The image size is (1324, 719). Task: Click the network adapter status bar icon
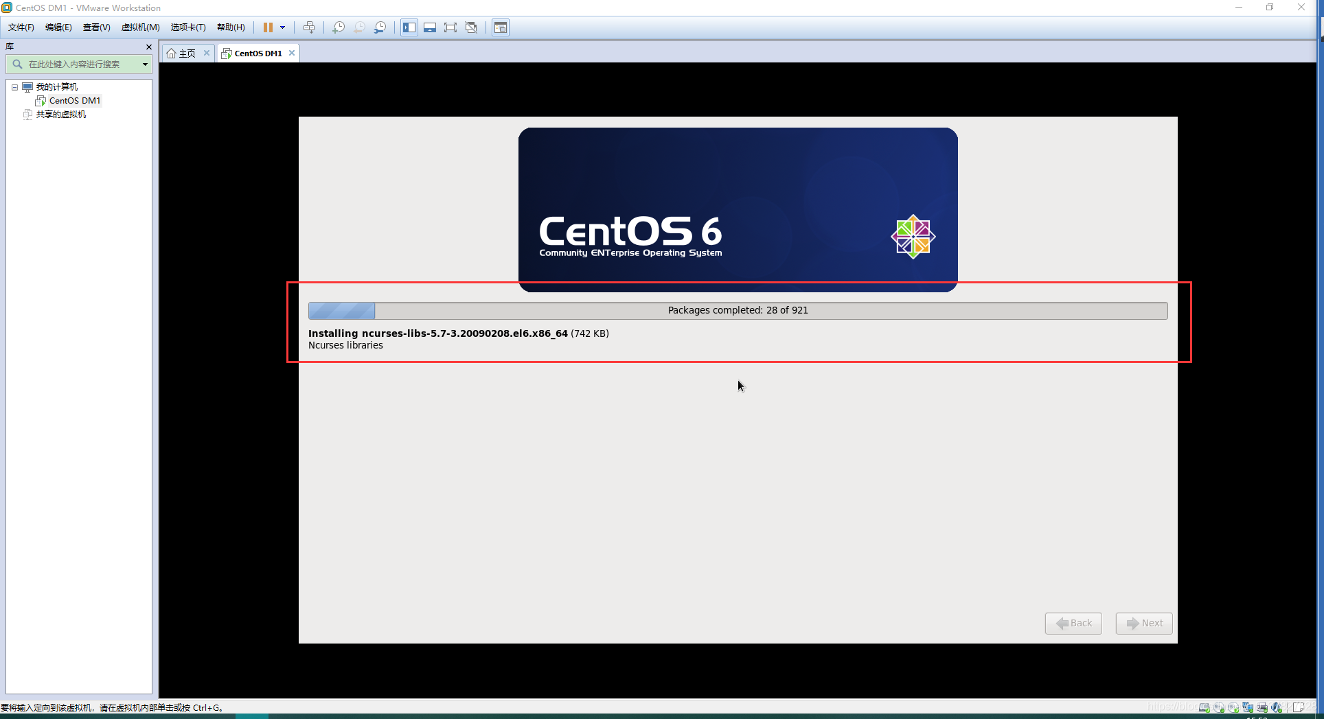pos(1248,707)
